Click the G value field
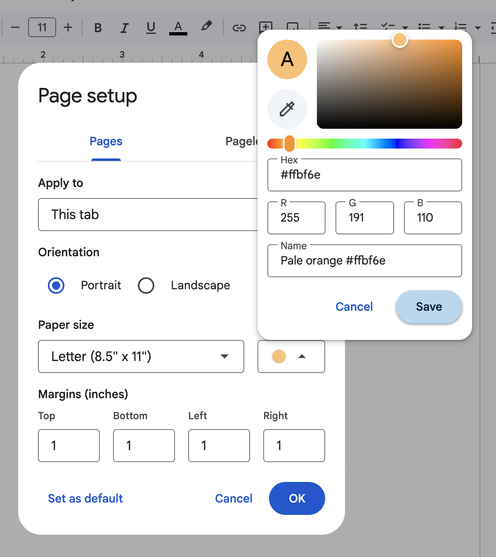The height and width of the screenshot is (557, 496). [365, 218]
